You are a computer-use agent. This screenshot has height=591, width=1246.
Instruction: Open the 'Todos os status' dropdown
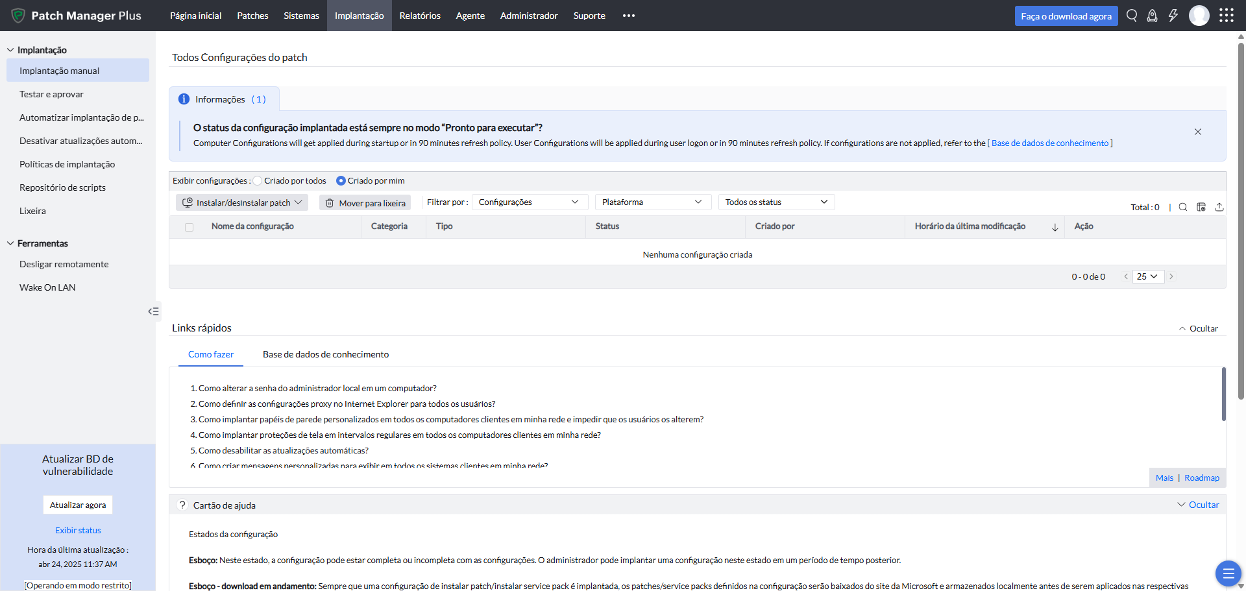[x=776, y=202]
